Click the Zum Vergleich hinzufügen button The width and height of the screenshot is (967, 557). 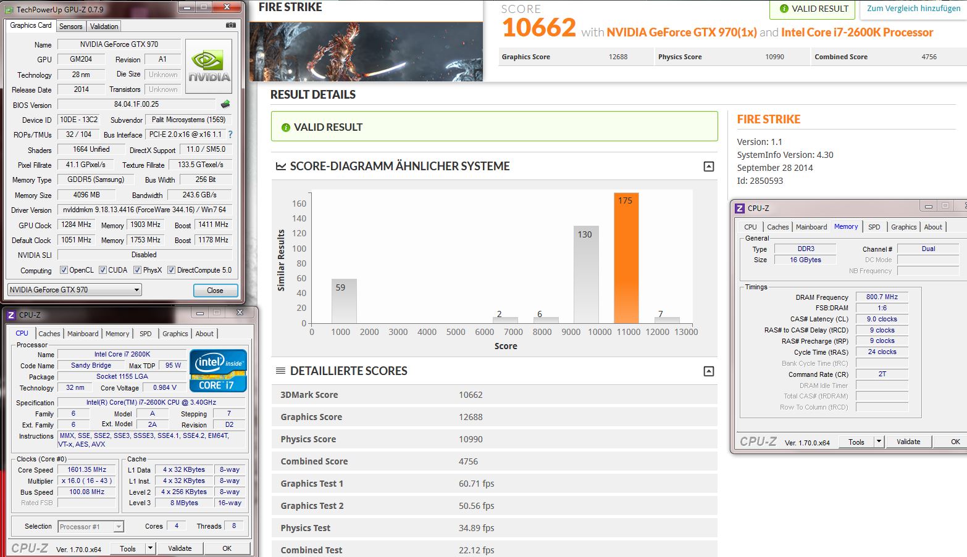coord(913,9)
